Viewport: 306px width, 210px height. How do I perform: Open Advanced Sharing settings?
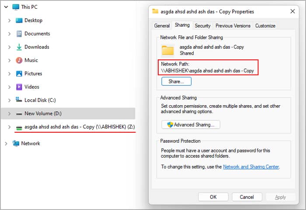191,124
